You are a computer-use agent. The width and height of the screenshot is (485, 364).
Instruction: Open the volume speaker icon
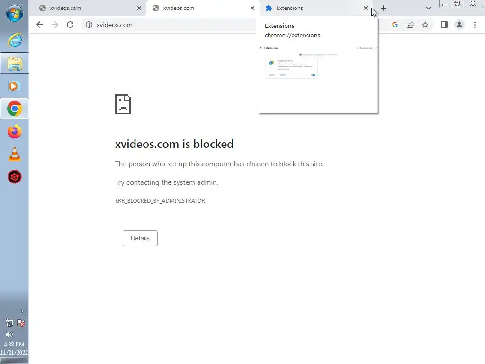coord(9,334)
